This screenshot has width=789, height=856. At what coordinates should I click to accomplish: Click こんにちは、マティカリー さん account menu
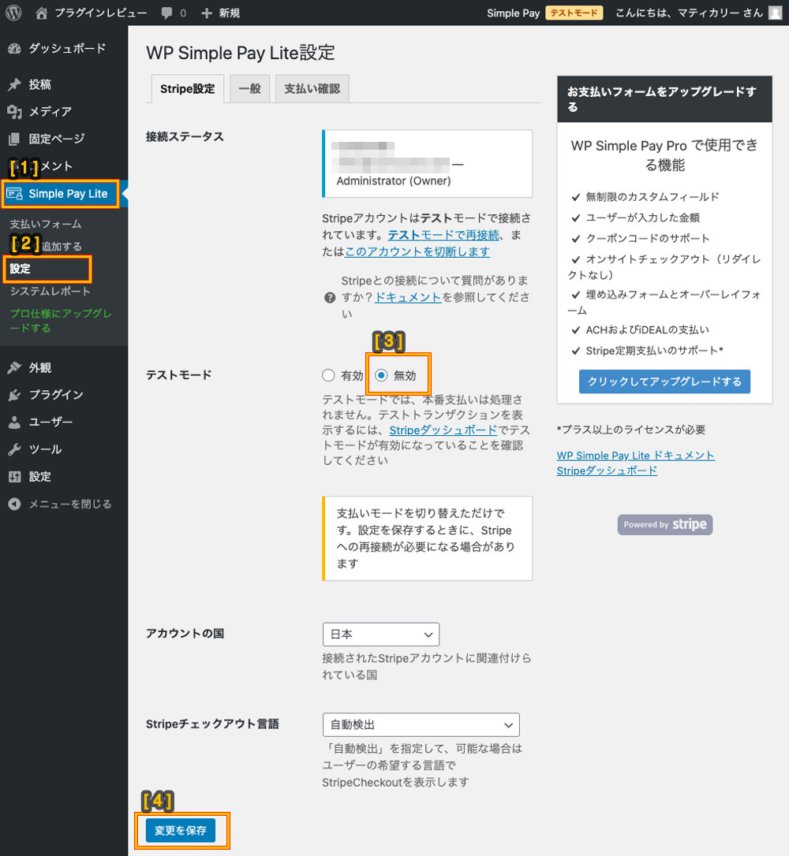pos(689,13)
